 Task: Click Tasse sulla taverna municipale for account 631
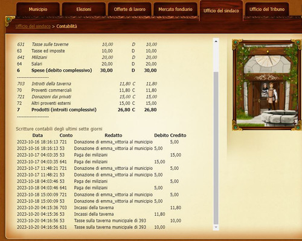pyautogui.click(x=110, y=227)
